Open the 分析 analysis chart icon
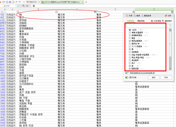The height and width of the screenshot is (127, 176). pos(166,16)
